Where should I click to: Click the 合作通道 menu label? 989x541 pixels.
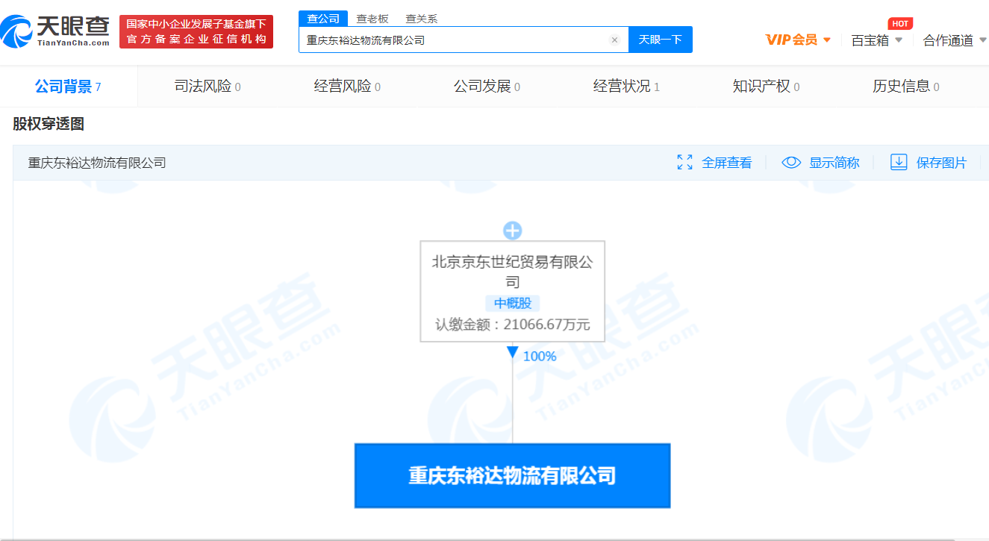[948, 40]
